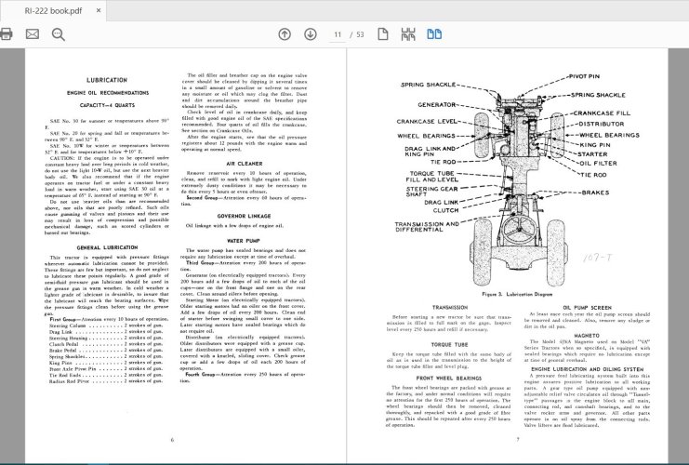Click the fit-to-width scrolling view icon
Screen dimensions: 689x465
[x=408, y=34]
